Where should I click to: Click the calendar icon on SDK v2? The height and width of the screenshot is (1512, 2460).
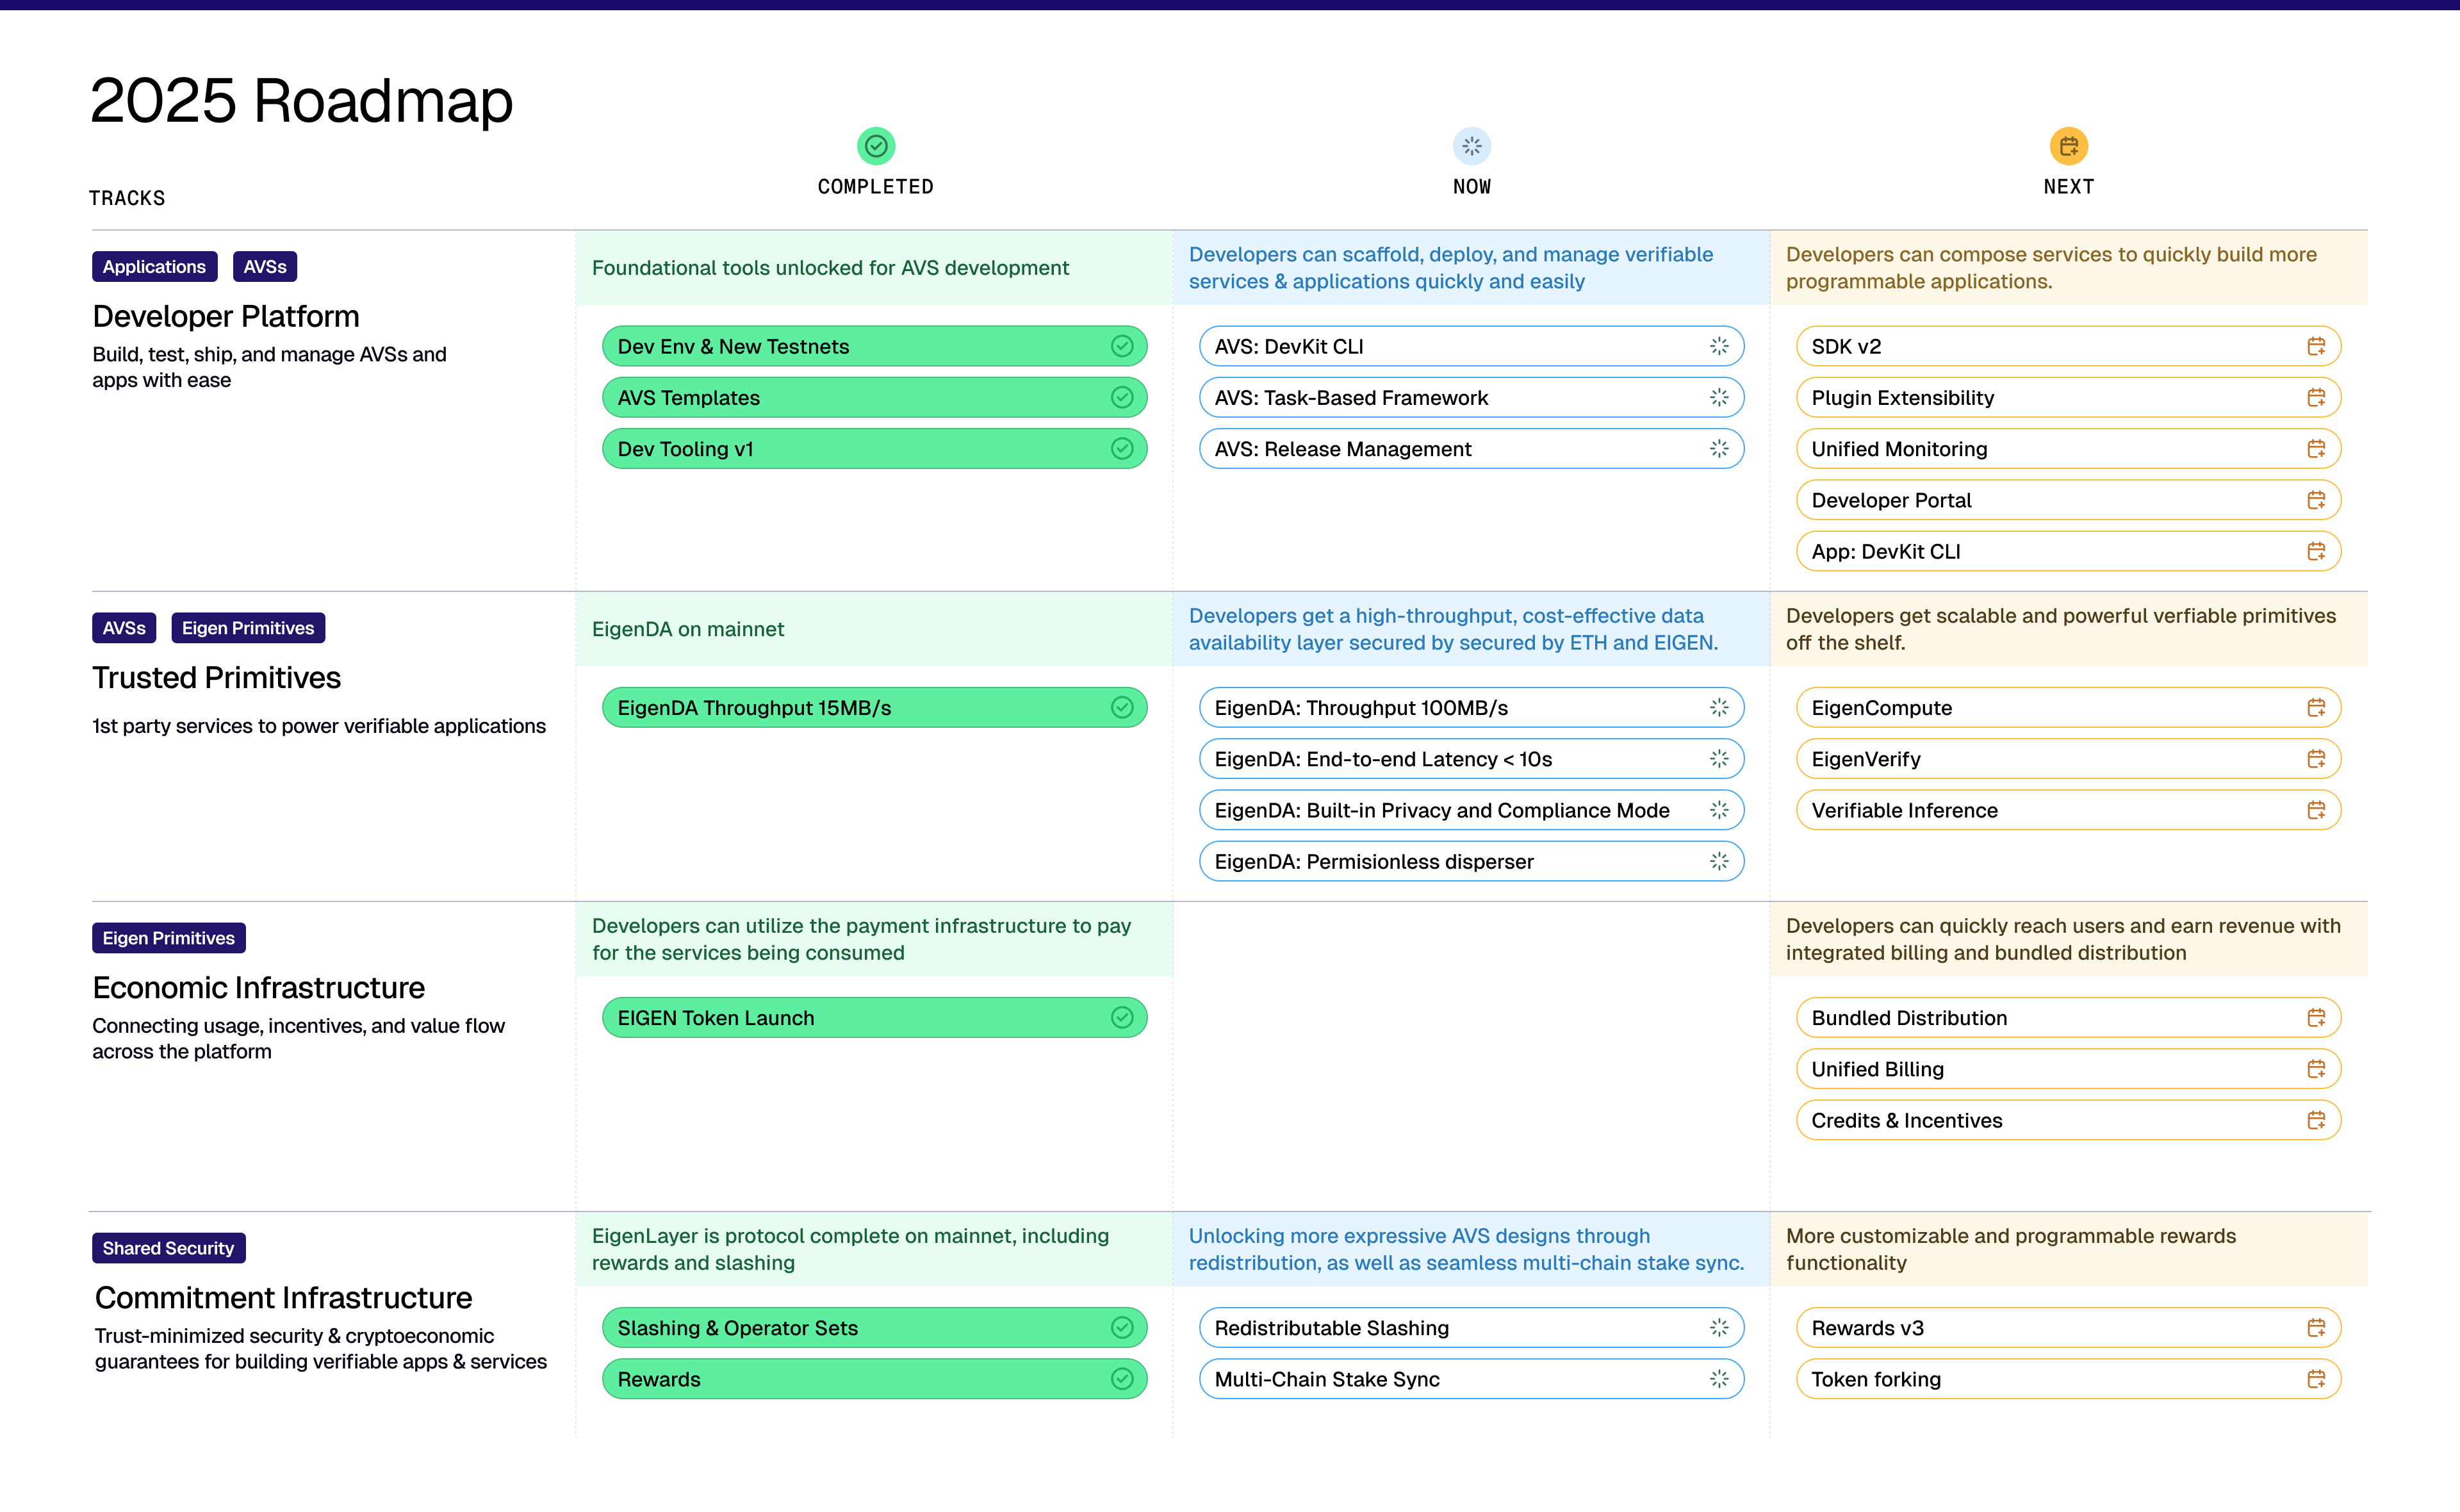click(x=2315, y=346)
